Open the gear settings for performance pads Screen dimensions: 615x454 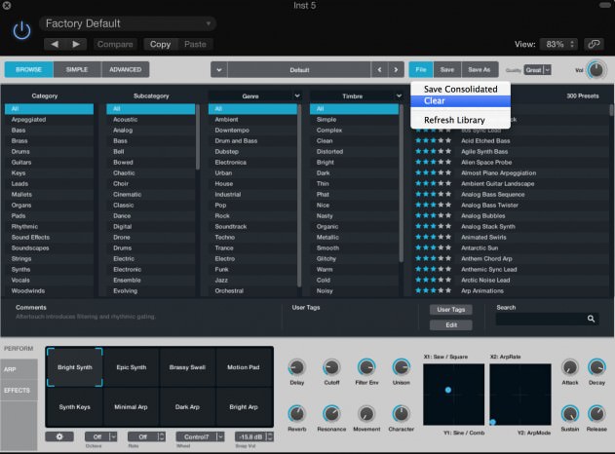tap(59, 436)
